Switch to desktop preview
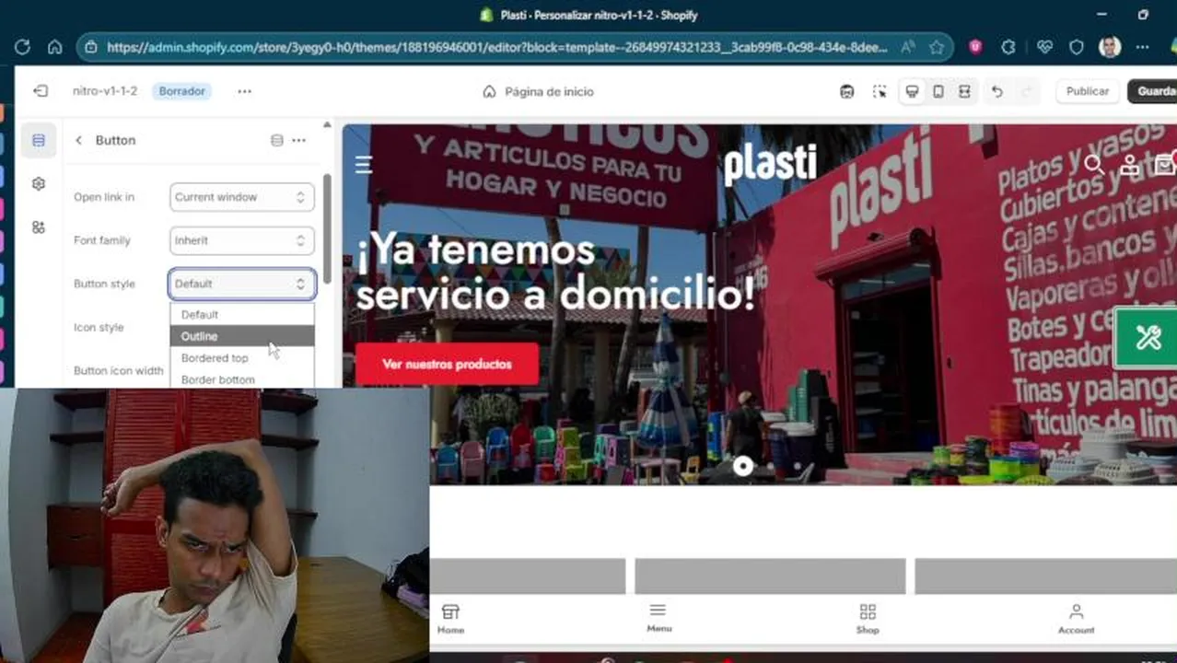The height and width of the screenshot is (663, 1177). coord(912,91)
